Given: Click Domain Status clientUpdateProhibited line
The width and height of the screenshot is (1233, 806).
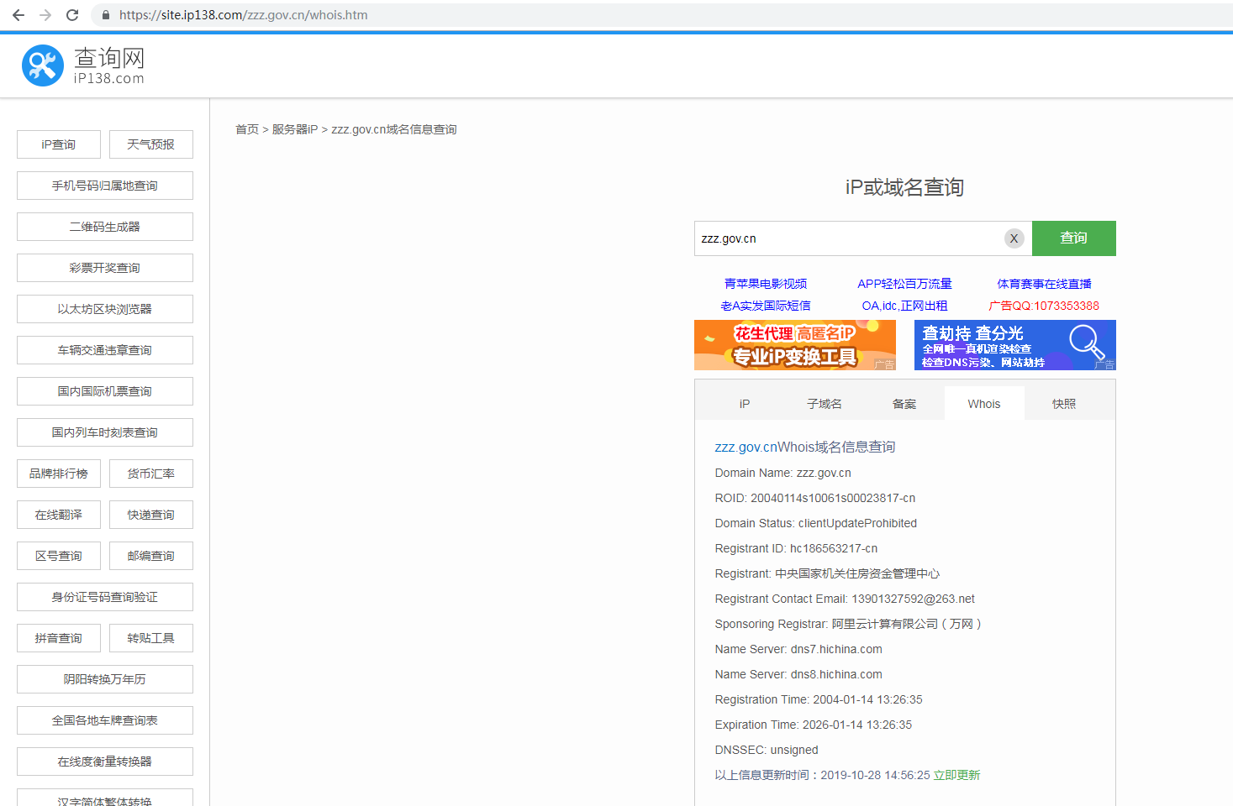Looking at the screenshot, I should pyautogui.click(x=816, y=523).
